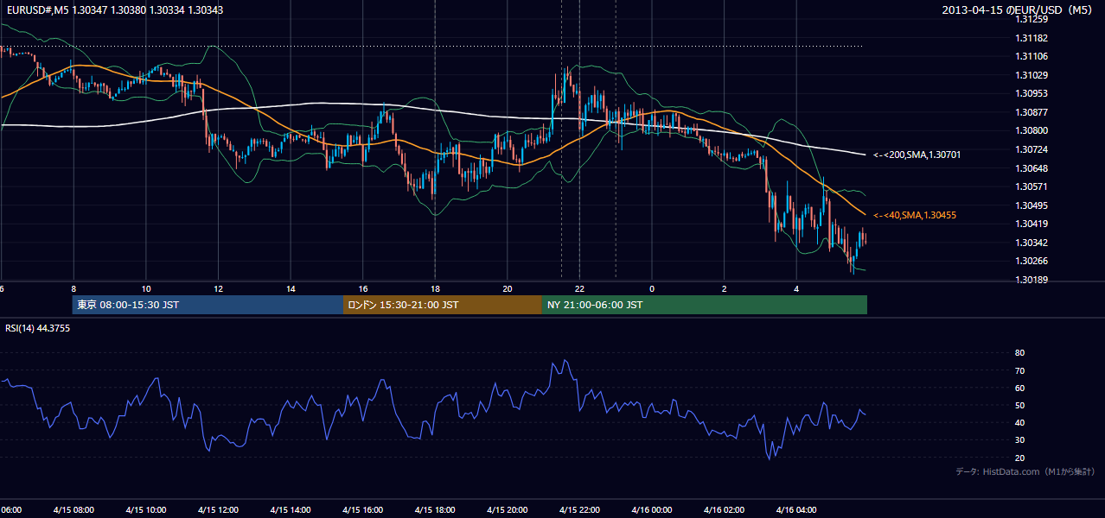Click the <-<200,SMA,1.30701 label
The width and height of the screenshot is (1105, 518).
(917, 155)
